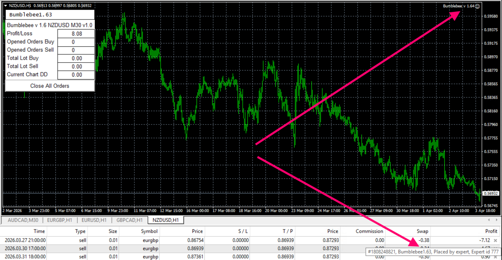
Task: Click the Current Chart DD value
Action: (x=77, y=75)
